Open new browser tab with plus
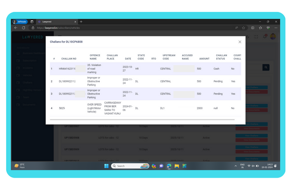 81,22
